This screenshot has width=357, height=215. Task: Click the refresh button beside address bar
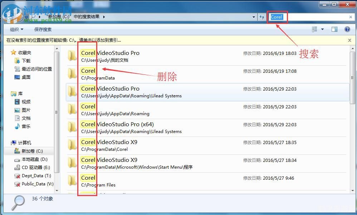(x=262, y=17)
